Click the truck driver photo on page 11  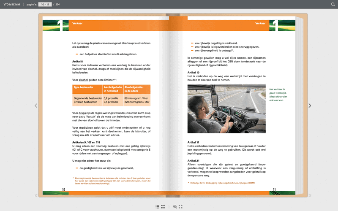226,109
